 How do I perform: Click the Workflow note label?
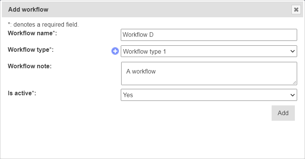click(30, 66)
